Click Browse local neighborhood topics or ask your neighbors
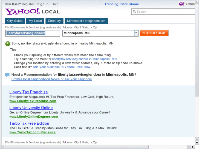 [x=52, y=79]
